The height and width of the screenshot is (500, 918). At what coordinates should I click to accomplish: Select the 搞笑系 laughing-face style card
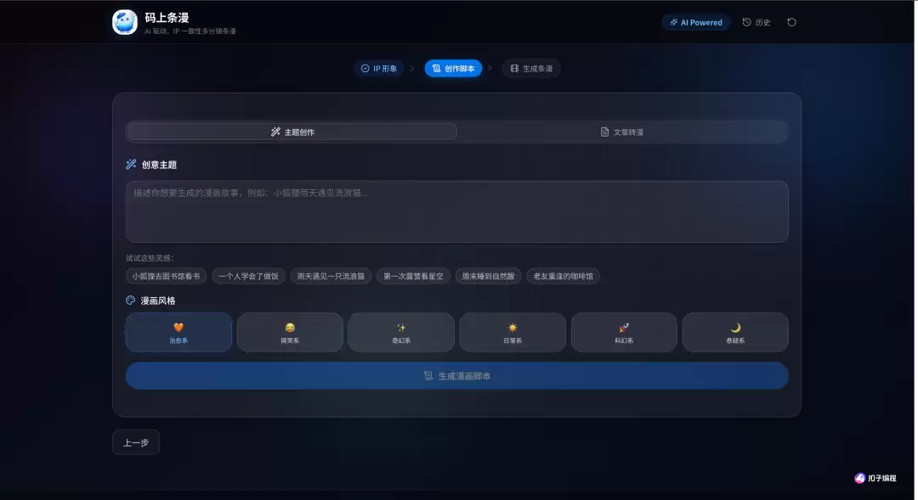point(290,332)
